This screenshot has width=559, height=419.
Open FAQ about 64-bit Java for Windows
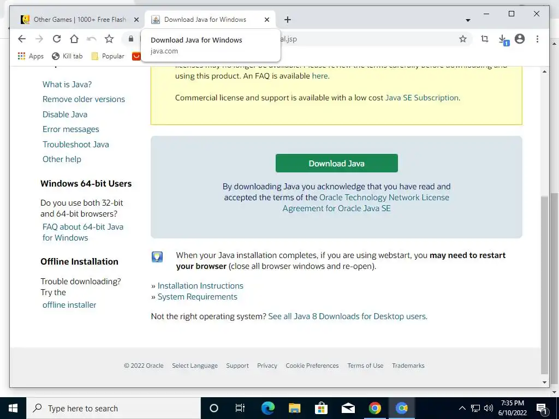coord(83,232)
